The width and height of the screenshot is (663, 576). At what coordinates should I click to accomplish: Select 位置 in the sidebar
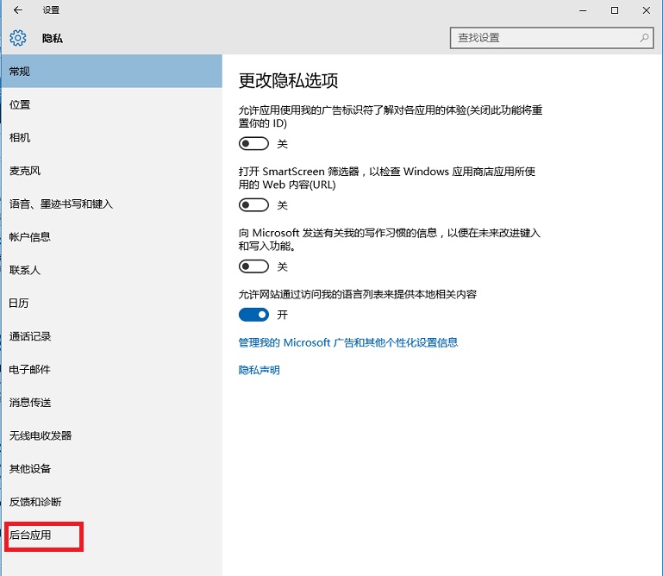pyautogui.click(x=20, y=104)
